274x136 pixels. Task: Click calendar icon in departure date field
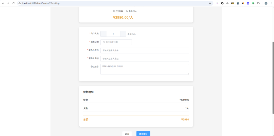pos(104,42)
